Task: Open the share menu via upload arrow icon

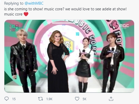Action: click(x=111, y=99)
